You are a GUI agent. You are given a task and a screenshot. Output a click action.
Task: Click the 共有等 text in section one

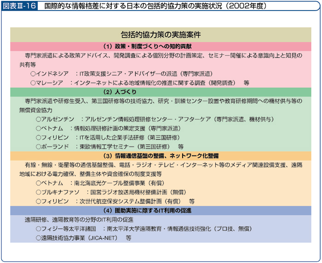tap(28, 65)
